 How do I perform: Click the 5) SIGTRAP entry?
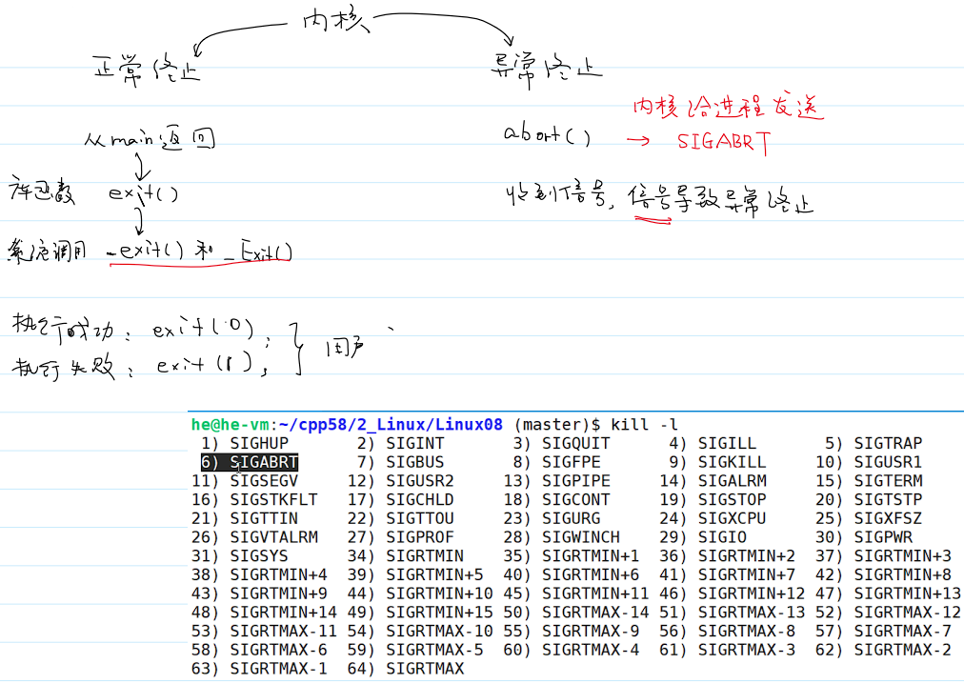click(x=874, y=444)
